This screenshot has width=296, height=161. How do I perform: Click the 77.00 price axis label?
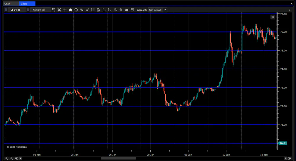[x=283, y=14]
